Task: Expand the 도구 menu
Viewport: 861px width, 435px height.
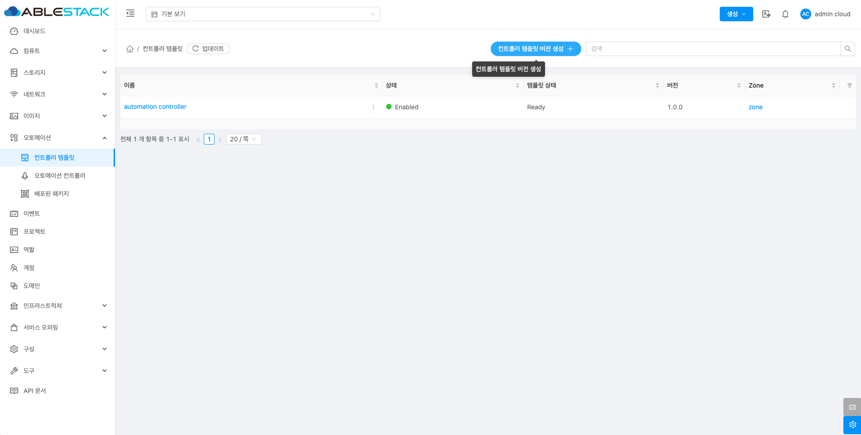Action: 57,371
